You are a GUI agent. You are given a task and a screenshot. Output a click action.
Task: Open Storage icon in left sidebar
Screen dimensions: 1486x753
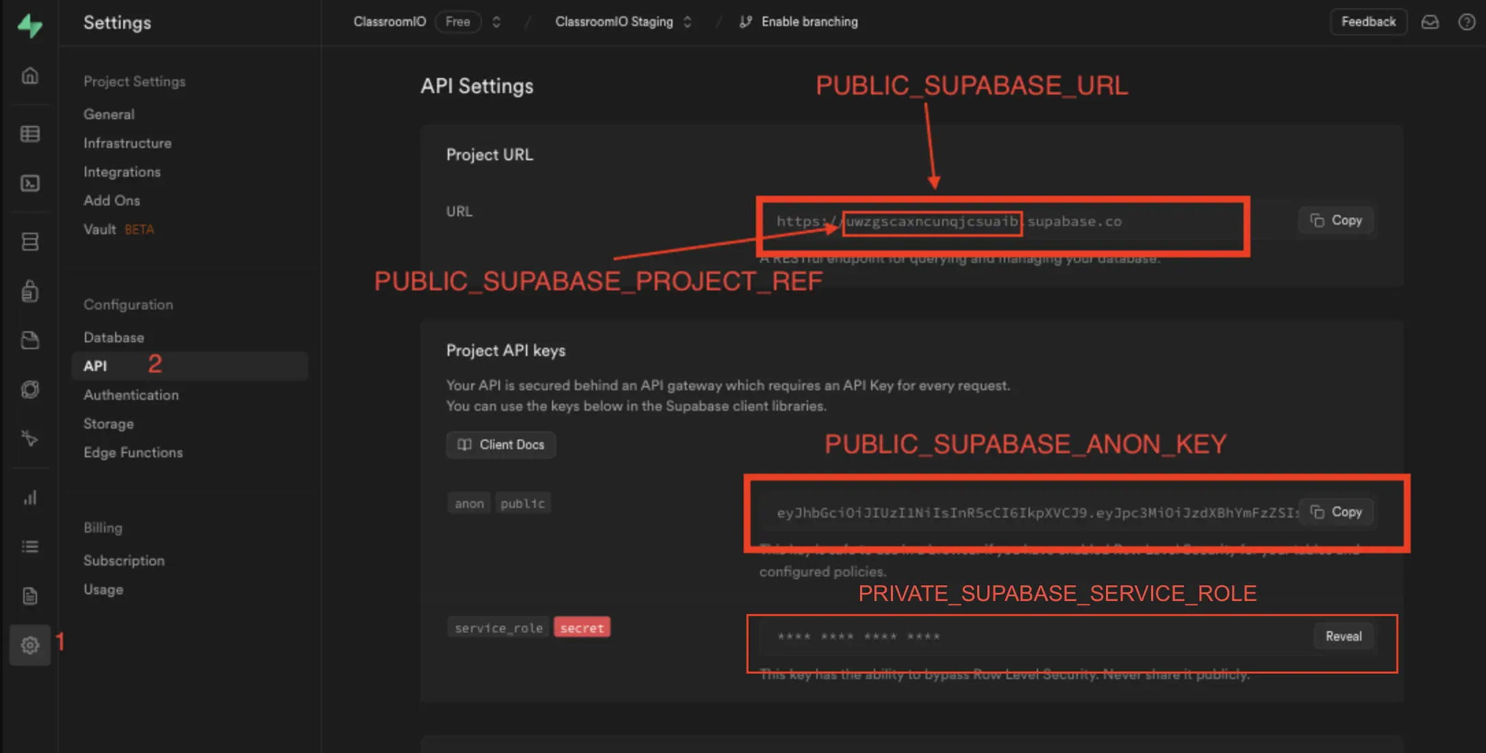point(29,340)
